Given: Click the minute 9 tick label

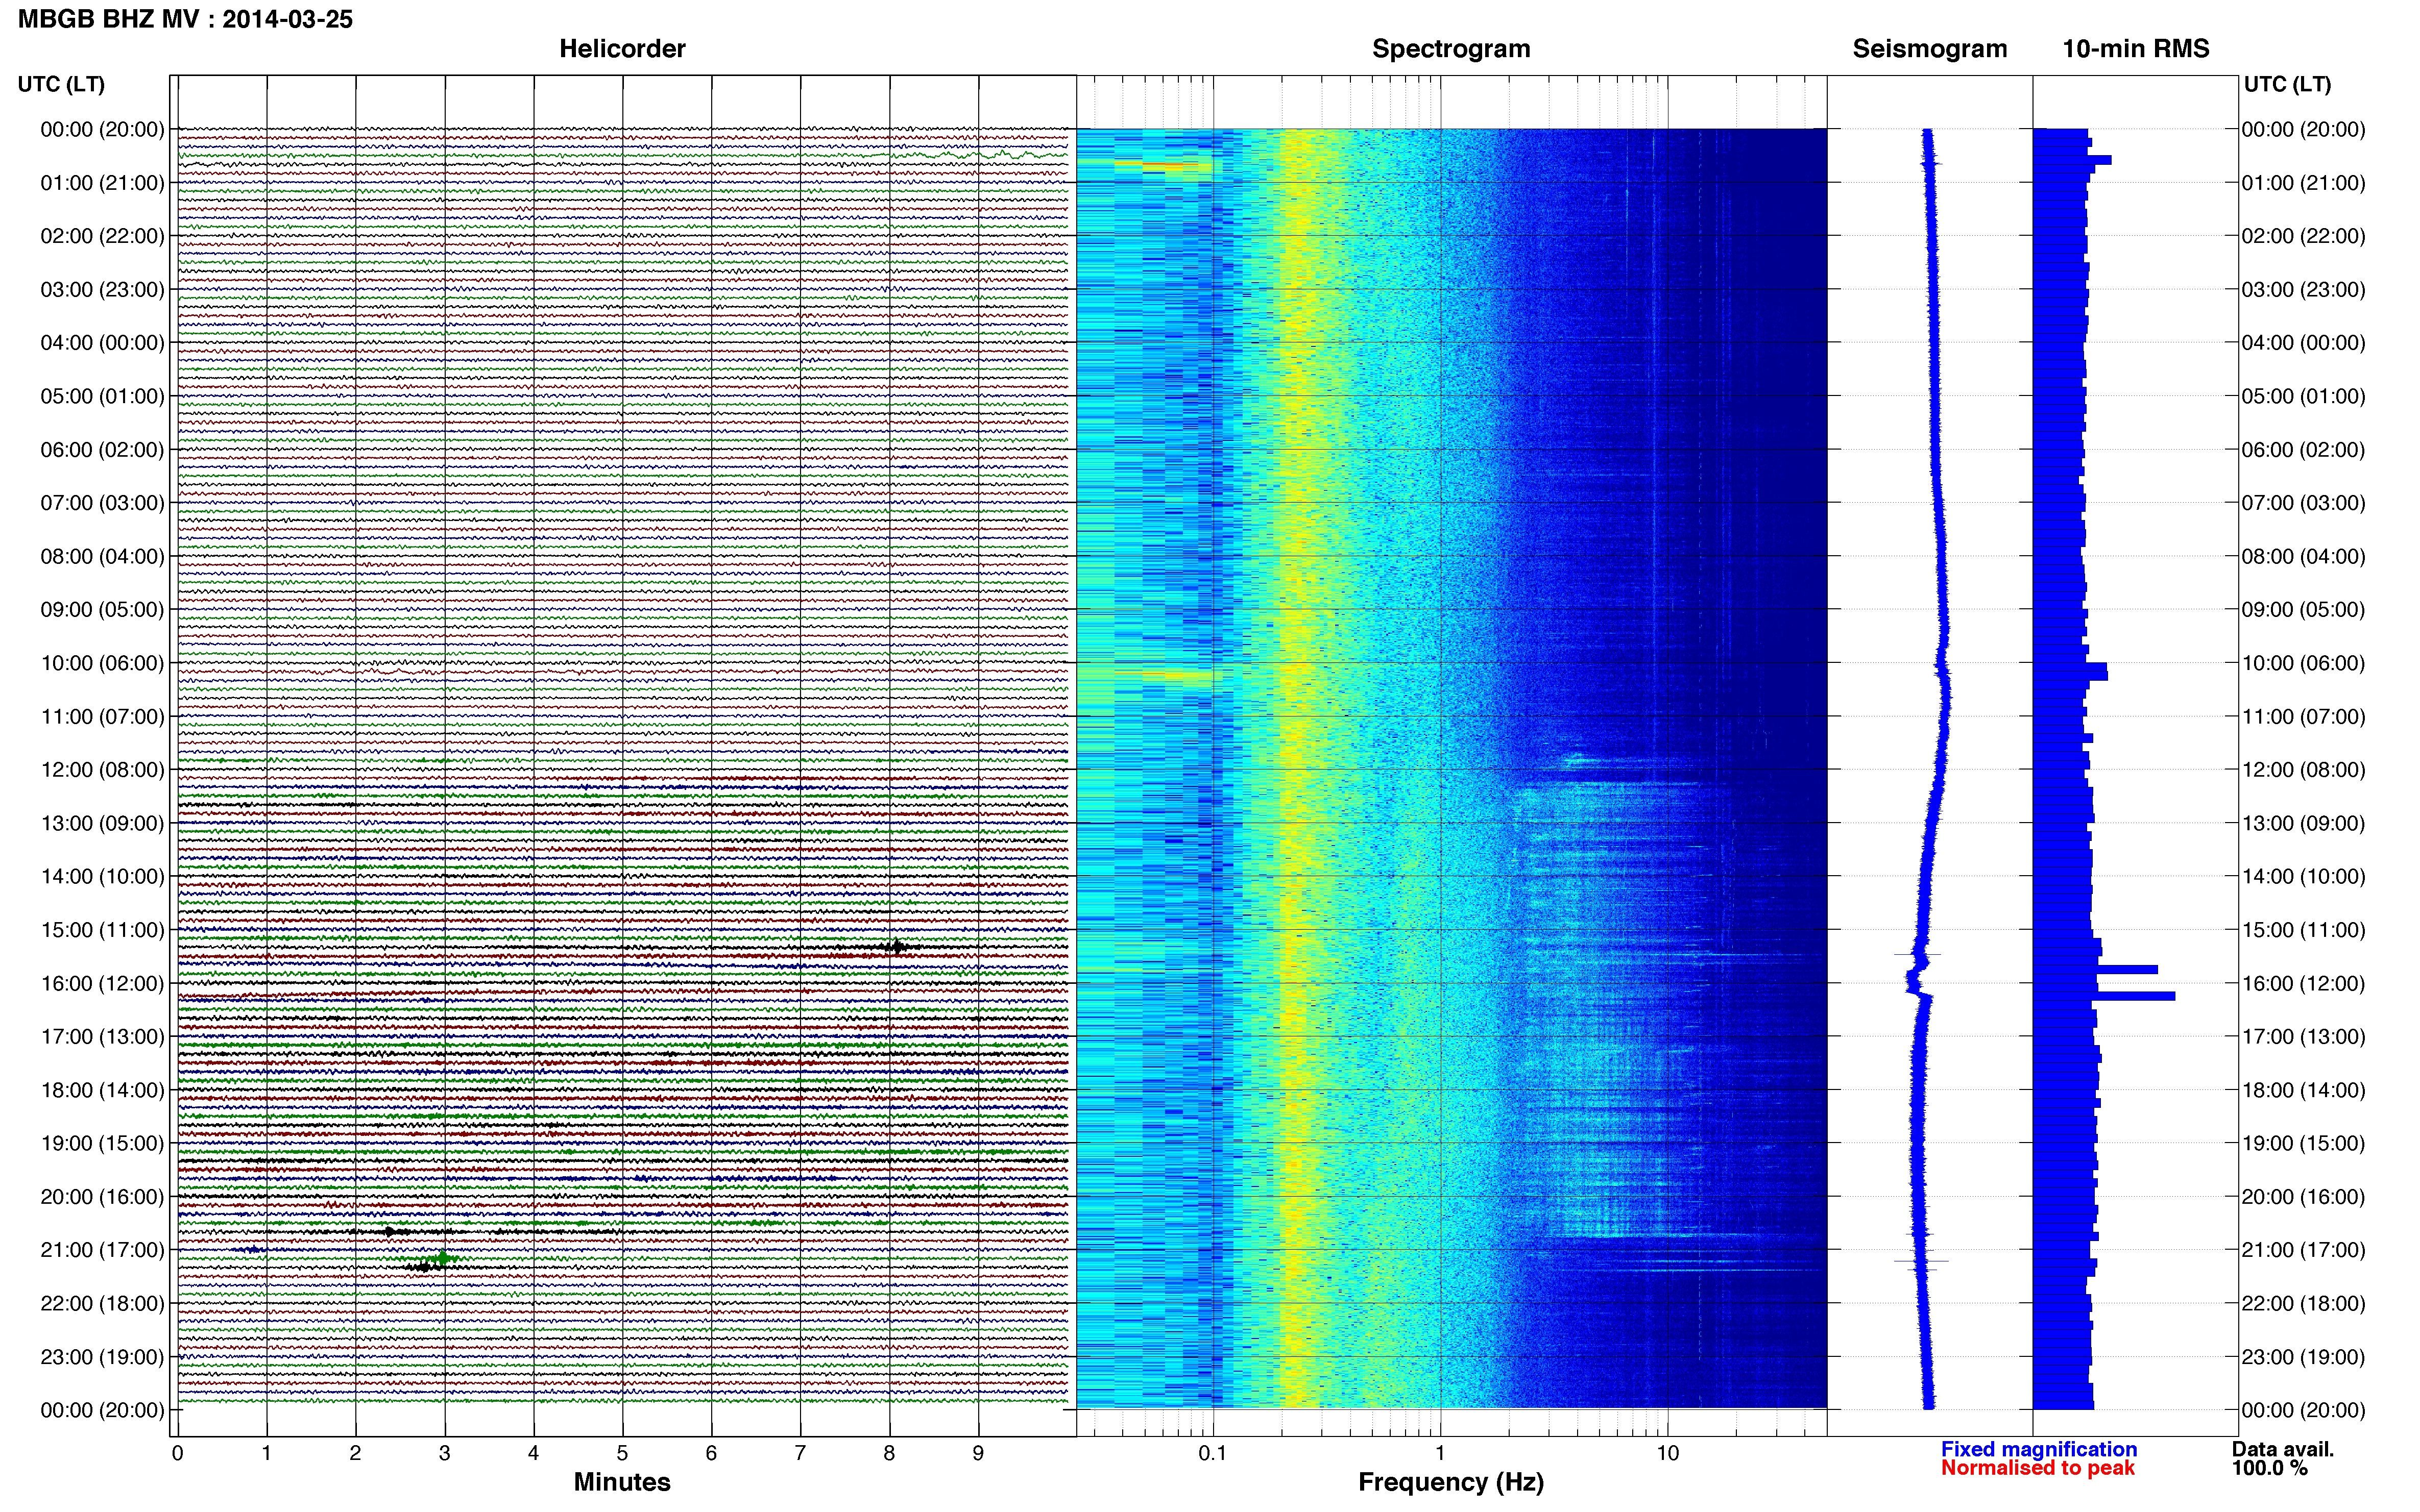Looking at the screenshot, I should click(978, 1453).
